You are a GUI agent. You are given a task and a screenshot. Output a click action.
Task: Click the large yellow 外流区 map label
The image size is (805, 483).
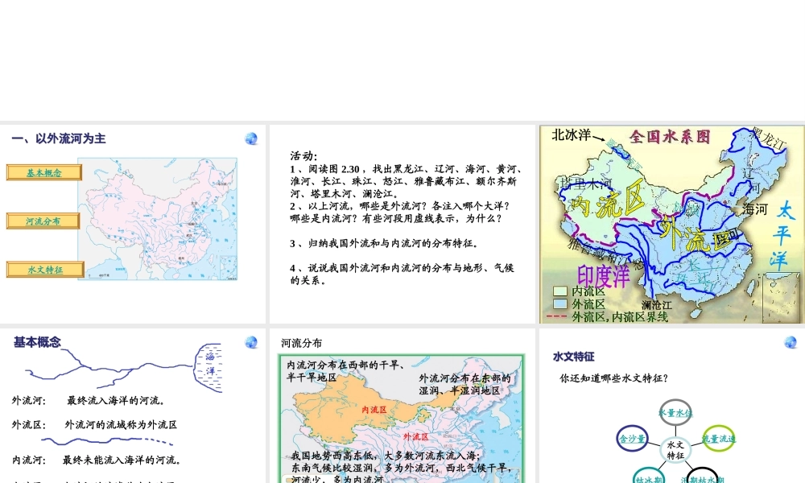click(696, 233)
